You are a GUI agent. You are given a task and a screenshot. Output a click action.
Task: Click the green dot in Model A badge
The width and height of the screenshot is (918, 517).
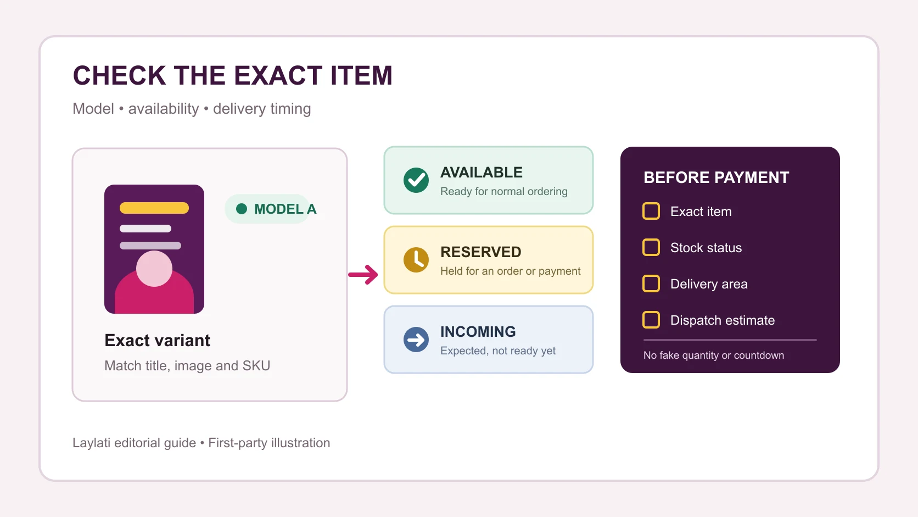[x=242, y=209]
